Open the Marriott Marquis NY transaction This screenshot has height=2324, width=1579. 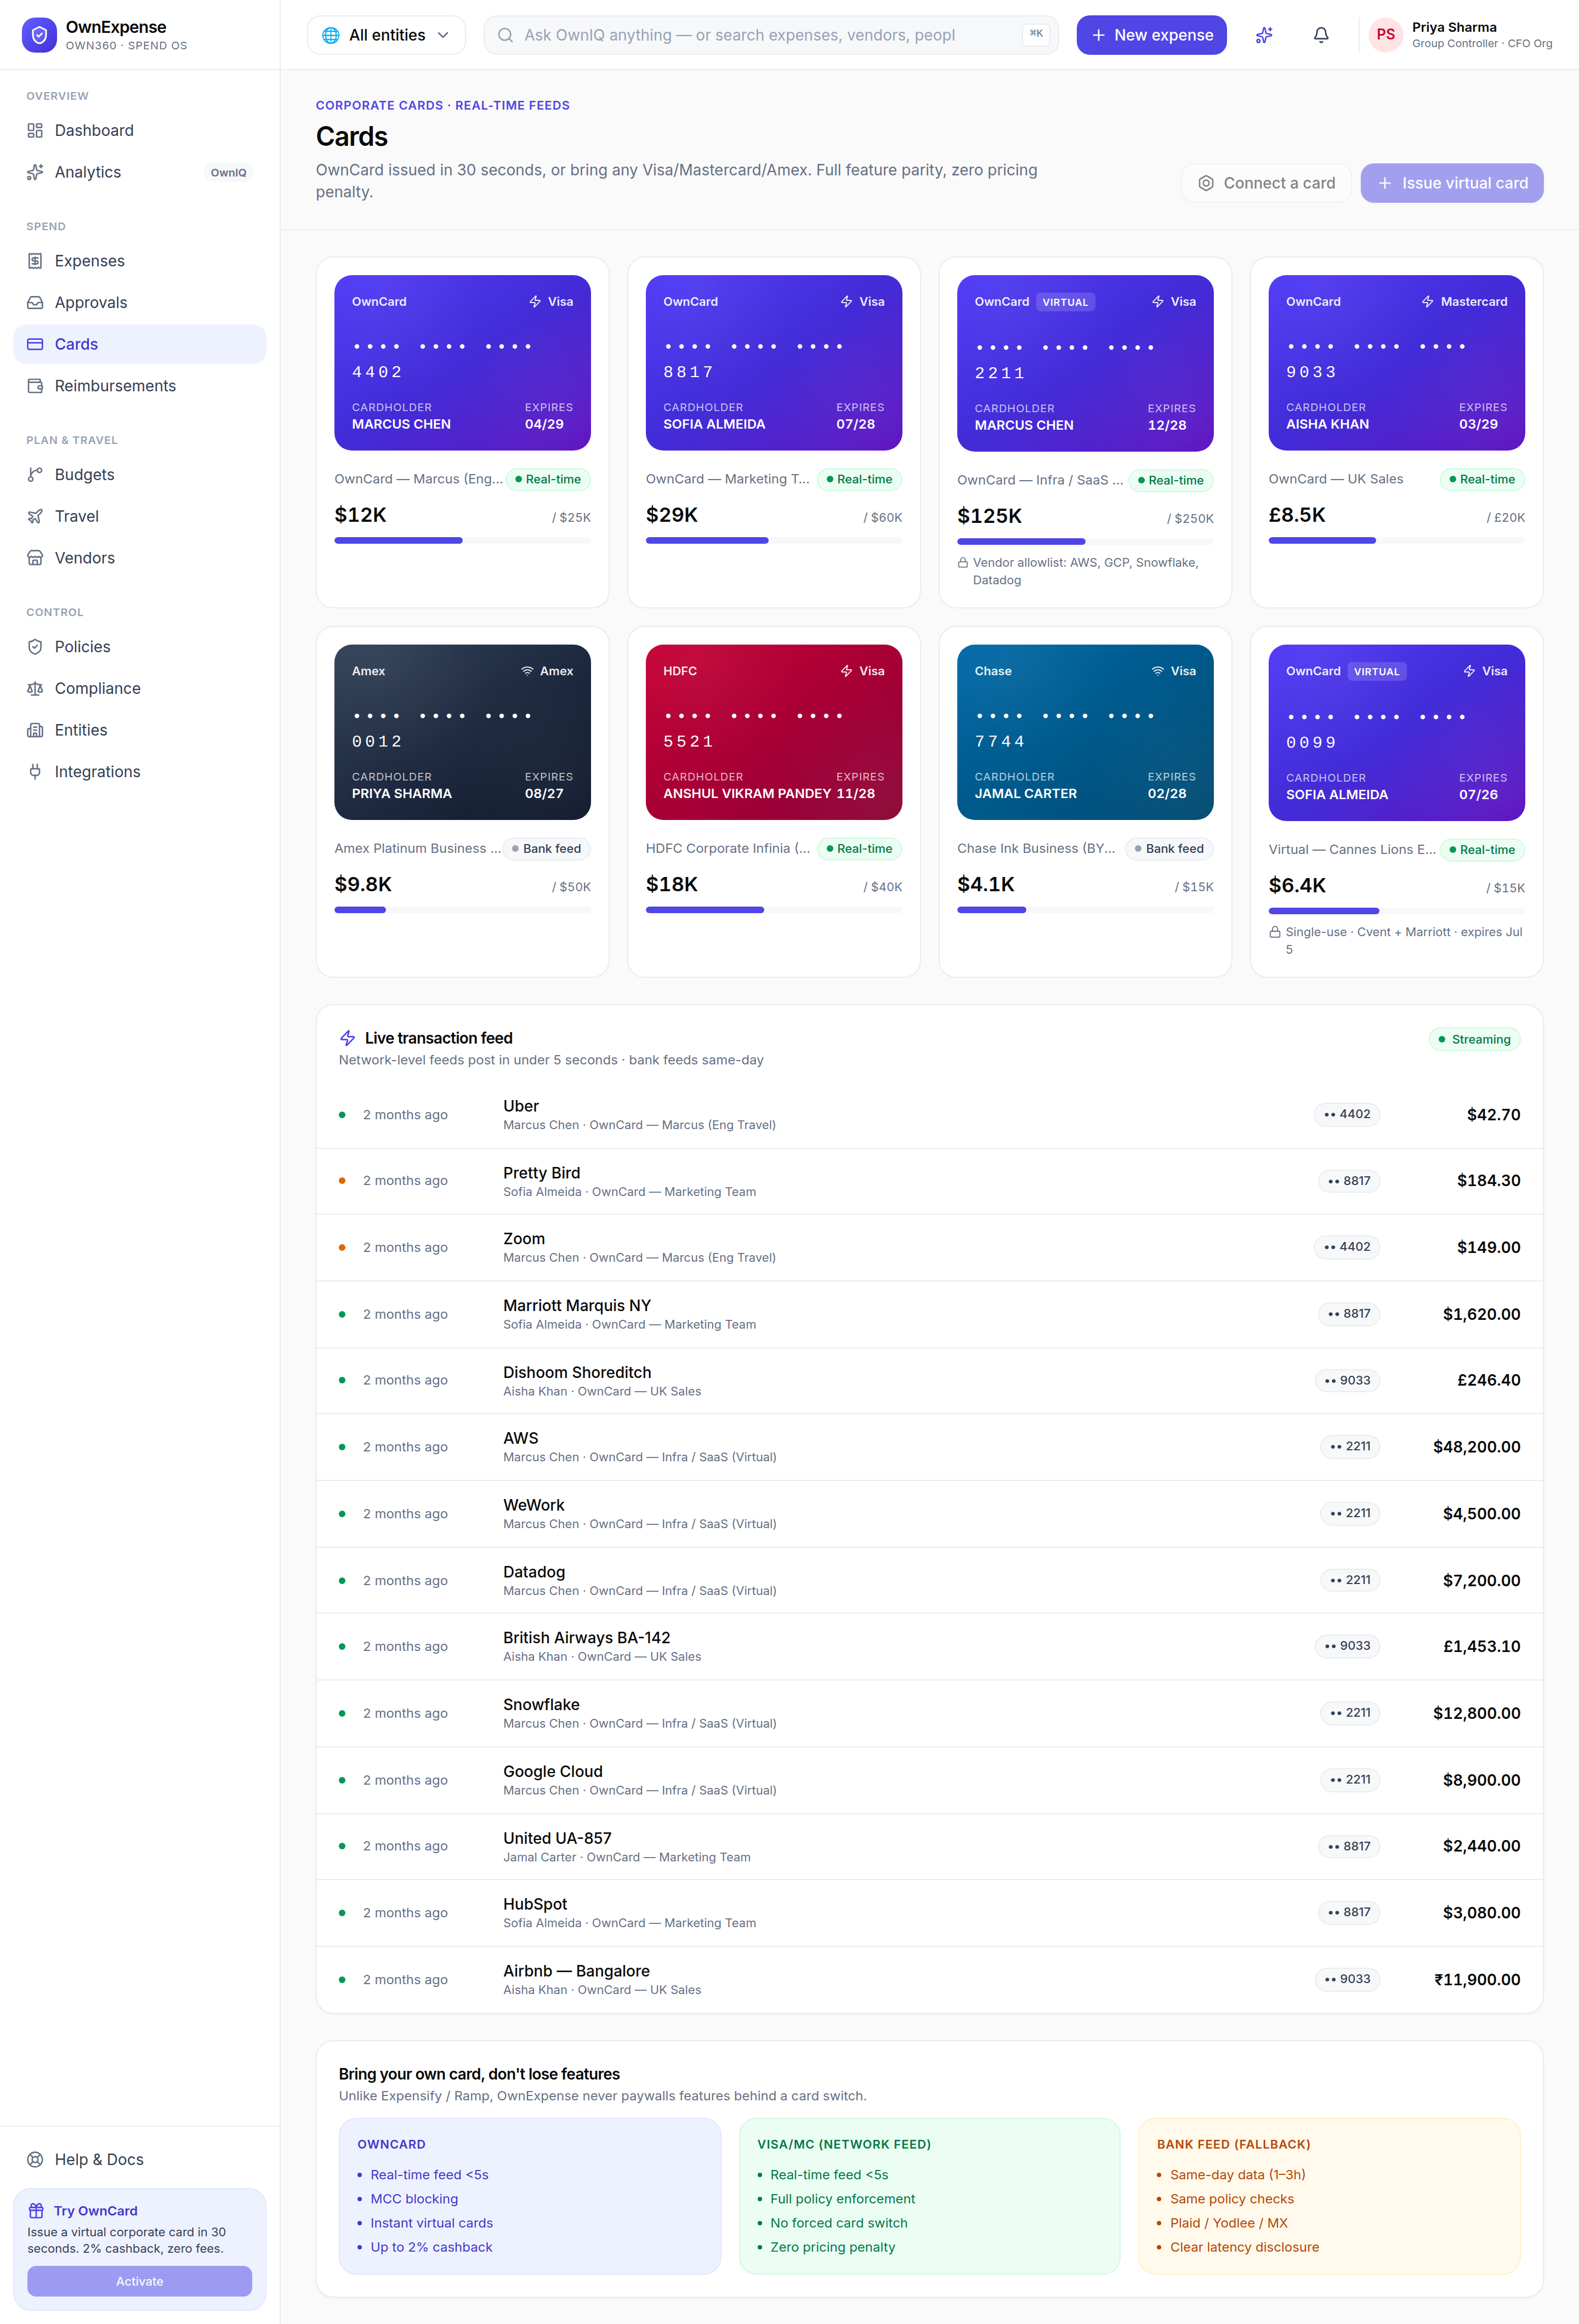coord(929,1314)
